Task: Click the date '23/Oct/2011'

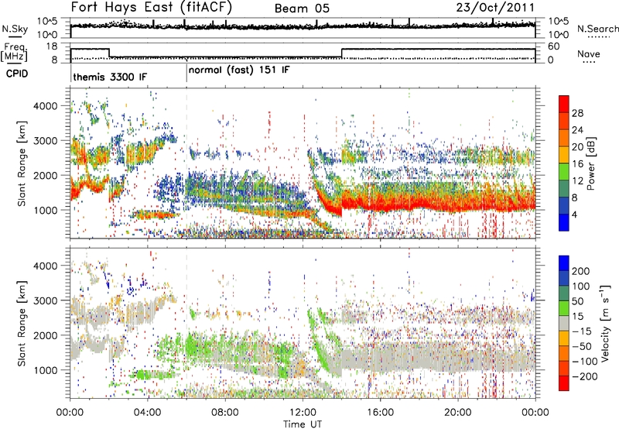Action: [495, 7]
